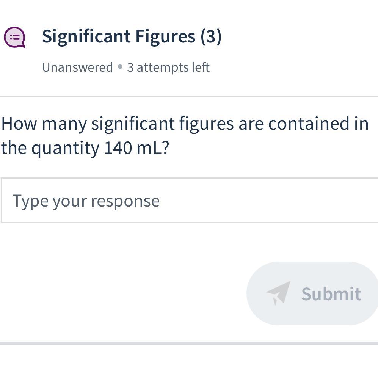This screenshot has width=378, height=378.
Task: Click the "140 mL?" quantity text
Action: click(x=136, y=148)
